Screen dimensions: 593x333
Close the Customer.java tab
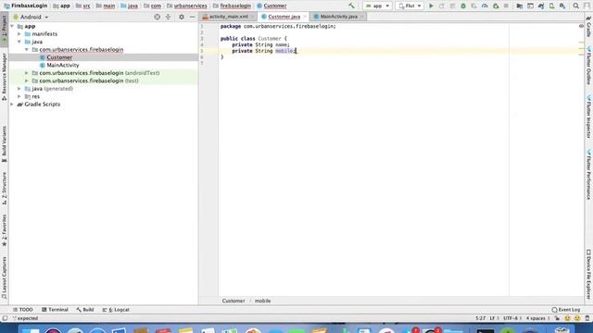tap(305, 17)
